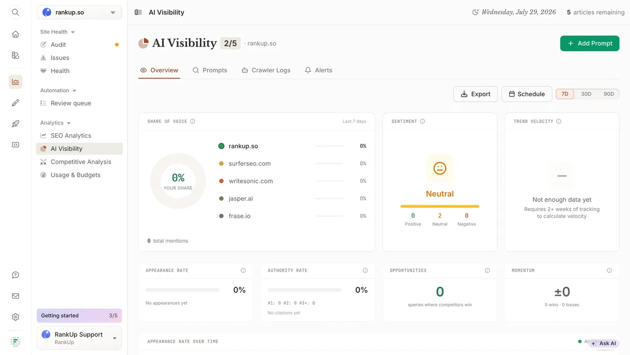Show info for Momentum card
The width and height of the screenshot is (630, 355).
click(x=610, y=271)
